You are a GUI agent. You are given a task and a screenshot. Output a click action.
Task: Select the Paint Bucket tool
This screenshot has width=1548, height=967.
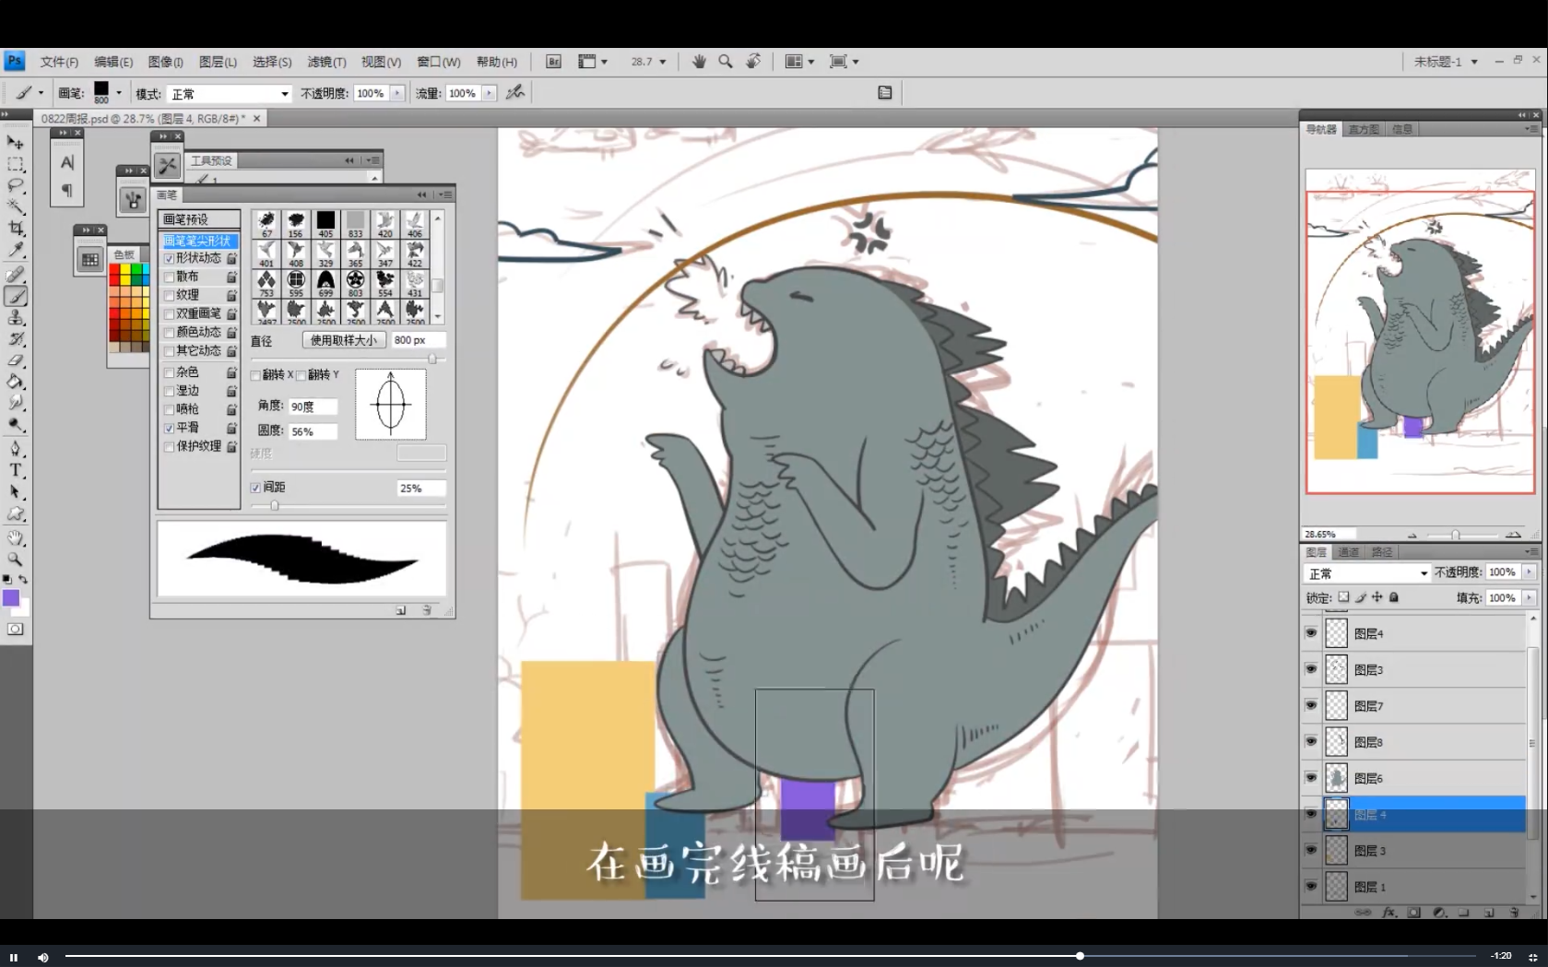click(16, 382)
